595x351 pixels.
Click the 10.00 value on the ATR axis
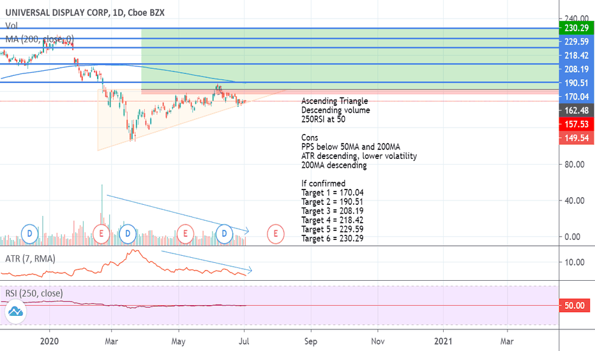(x=575, y=262)
